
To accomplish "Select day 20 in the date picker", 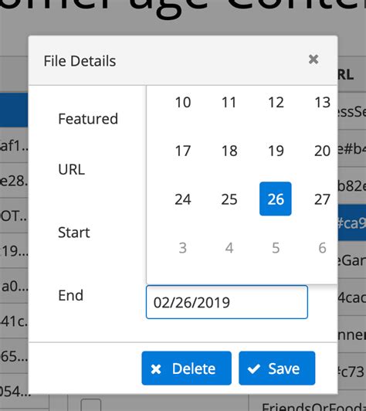I will coord(322,151).
